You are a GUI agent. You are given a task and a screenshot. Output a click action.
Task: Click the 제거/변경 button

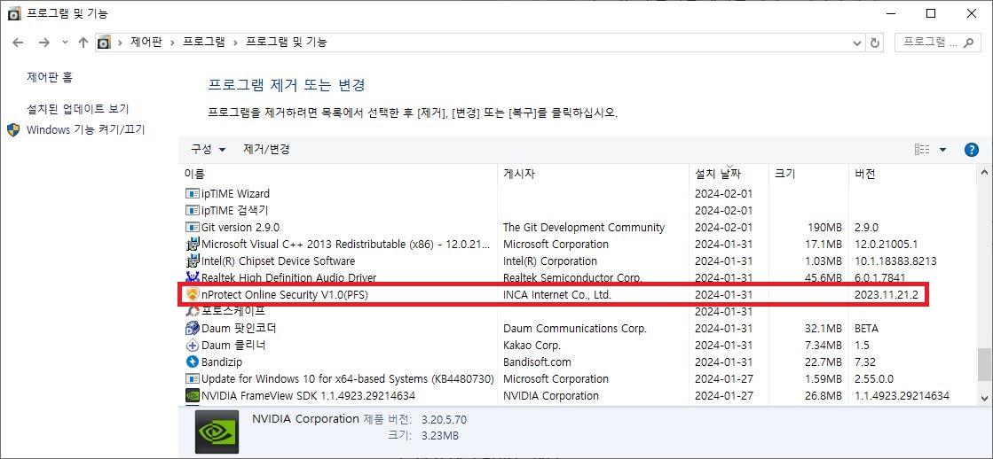pos(266,150)
